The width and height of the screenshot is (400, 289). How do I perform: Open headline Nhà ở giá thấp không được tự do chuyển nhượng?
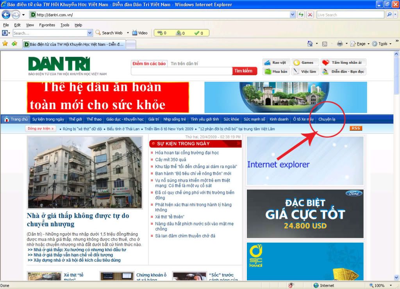(78, 220)
